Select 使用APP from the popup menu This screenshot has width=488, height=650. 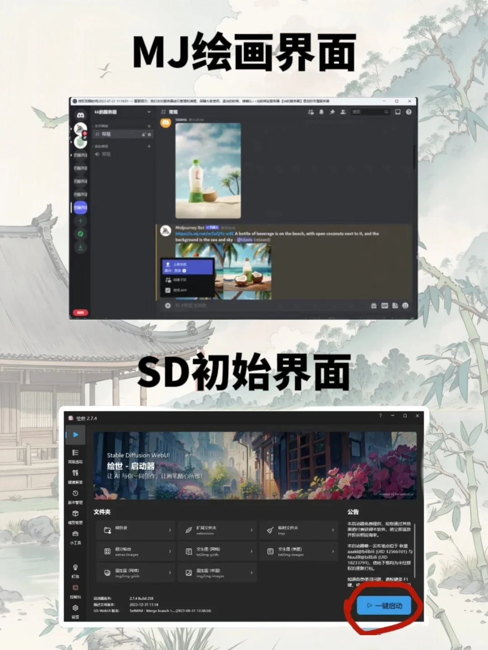point(181,291)
